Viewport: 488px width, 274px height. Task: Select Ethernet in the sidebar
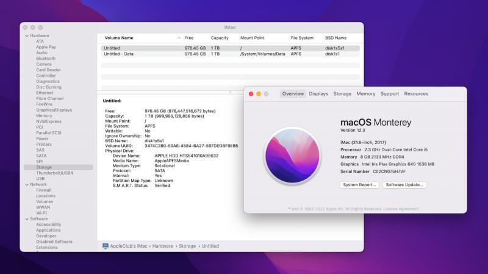click(x=45, y=93)
